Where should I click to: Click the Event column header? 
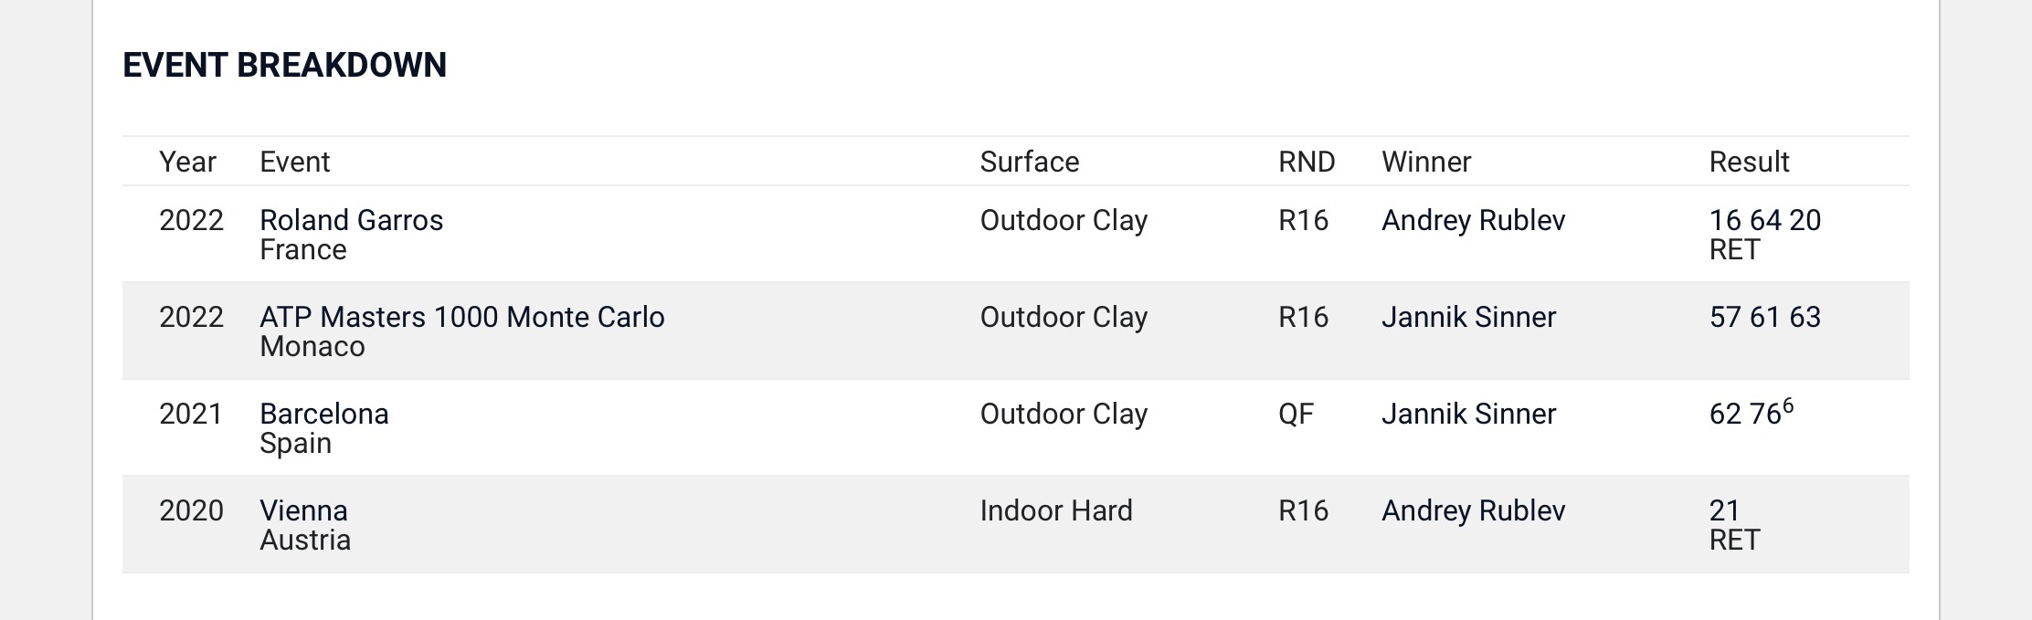[x=294, y=162]
